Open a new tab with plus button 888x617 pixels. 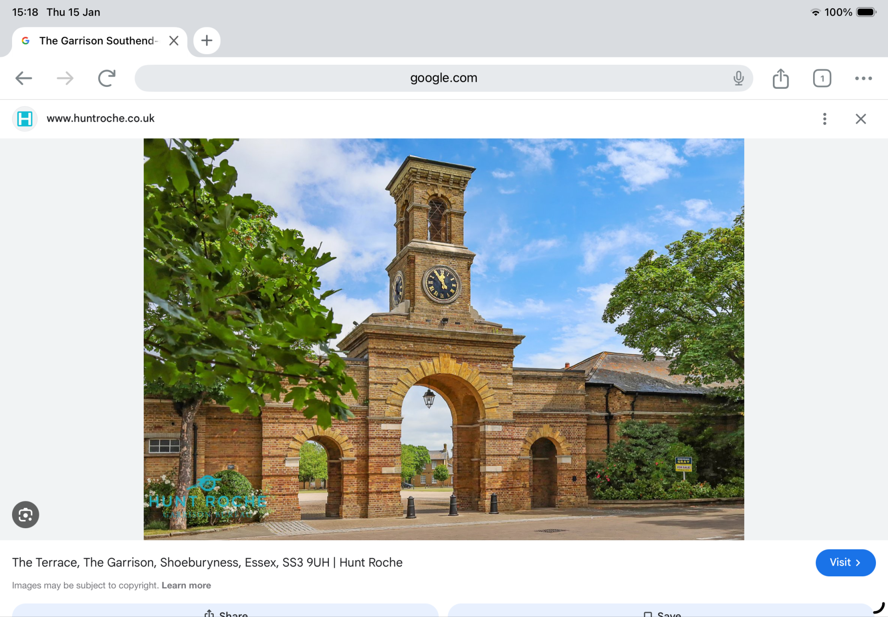pyautogui.click(x=207, y=41)
